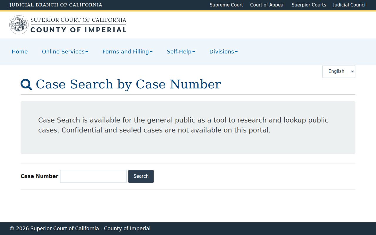Image resolution: width=376 pixels, height=235 pixels.
Task: Focus the Case Number input field
Action: coord(93,176)
